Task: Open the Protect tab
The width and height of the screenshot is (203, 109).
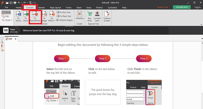Action: [x=99, y=8]
